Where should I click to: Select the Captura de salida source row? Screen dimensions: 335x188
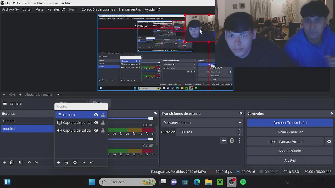[x=81, y=130]
